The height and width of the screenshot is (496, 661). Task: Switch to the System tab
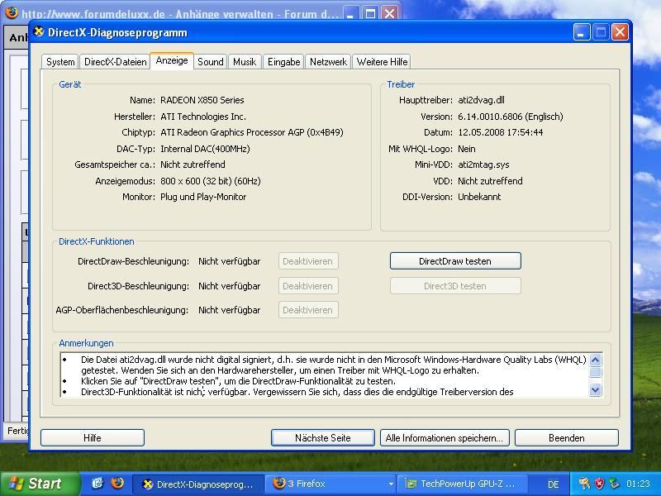(60, 62)
